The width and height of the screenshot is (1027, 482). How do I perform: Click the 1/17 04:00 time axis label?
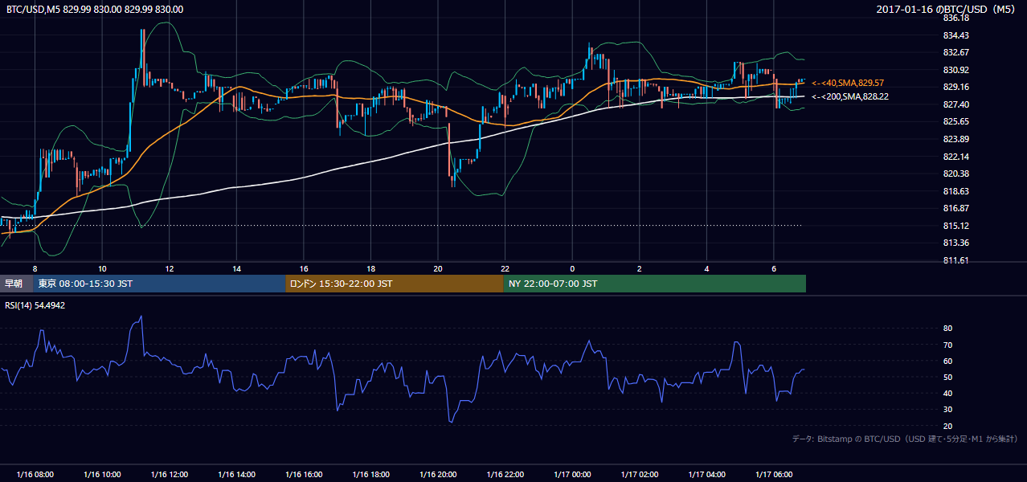point(706,474)
